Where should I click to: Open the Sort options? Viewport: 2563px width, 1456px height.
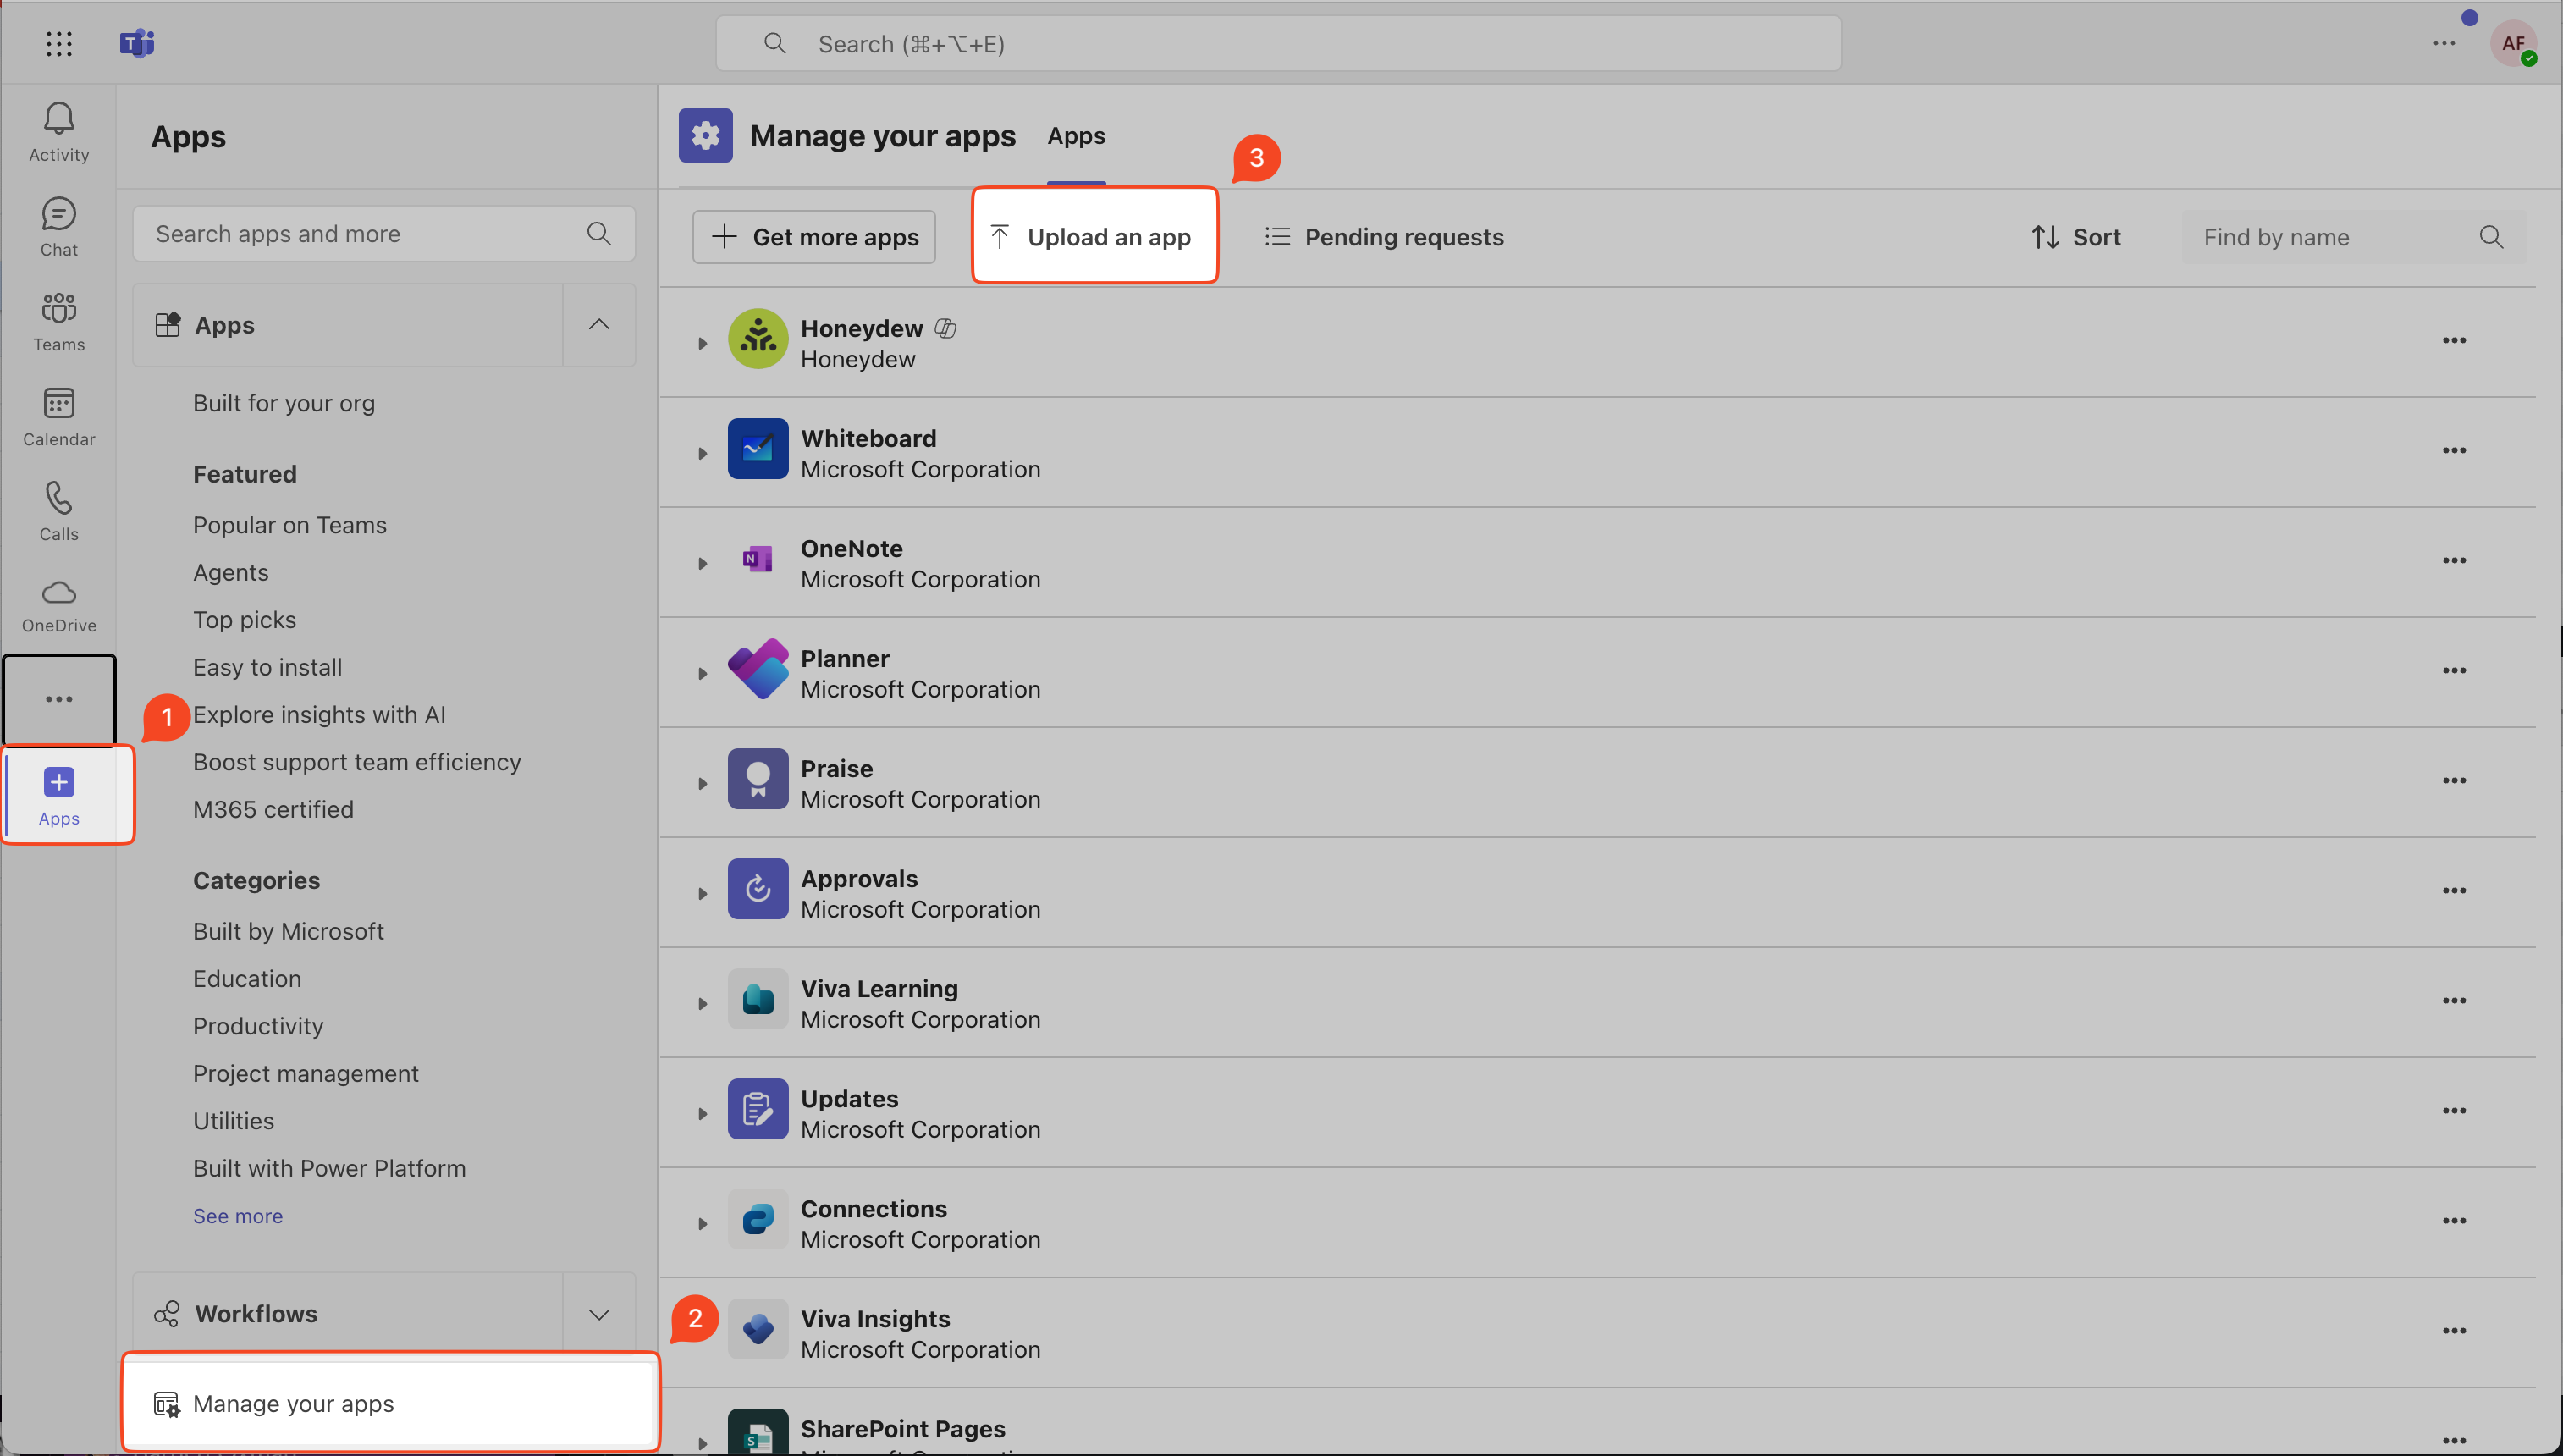click(x=2075, y=237)
